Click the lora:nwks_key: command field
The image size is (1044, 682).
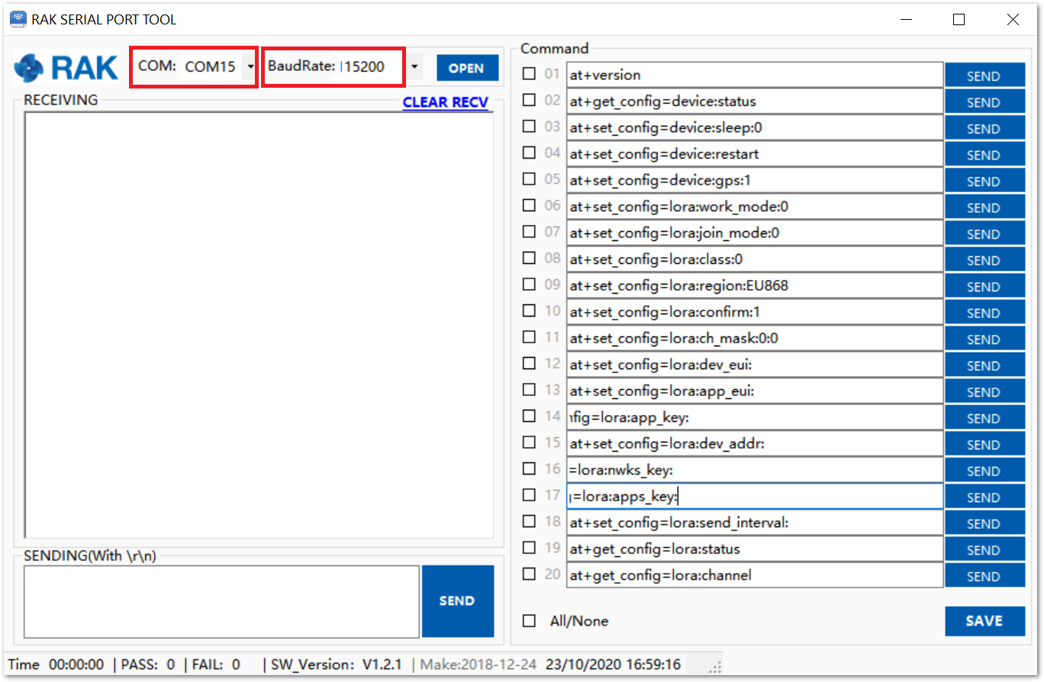tap(755, 470)
